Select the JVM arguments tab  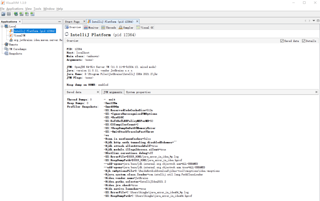[113, 92]
